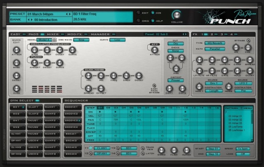Open the Osc Wave Sine dropdown

(x=82, y=40)
